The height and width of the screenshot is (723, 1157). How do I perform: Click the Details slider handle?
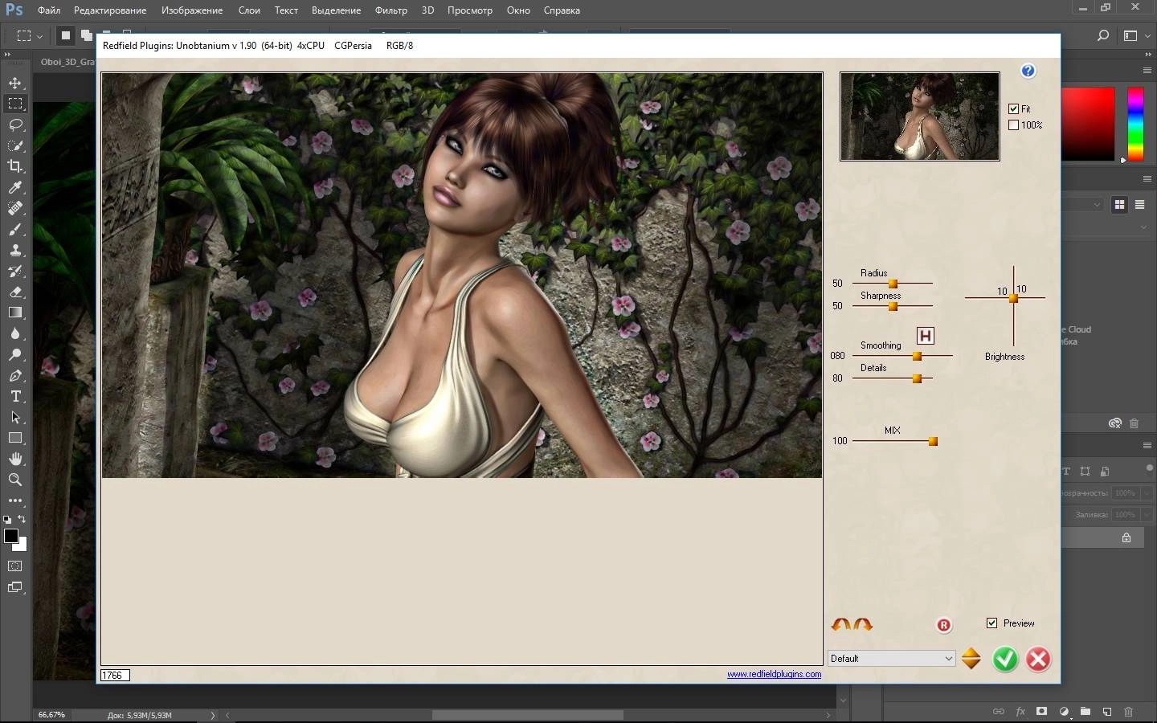tap(917, 378)
